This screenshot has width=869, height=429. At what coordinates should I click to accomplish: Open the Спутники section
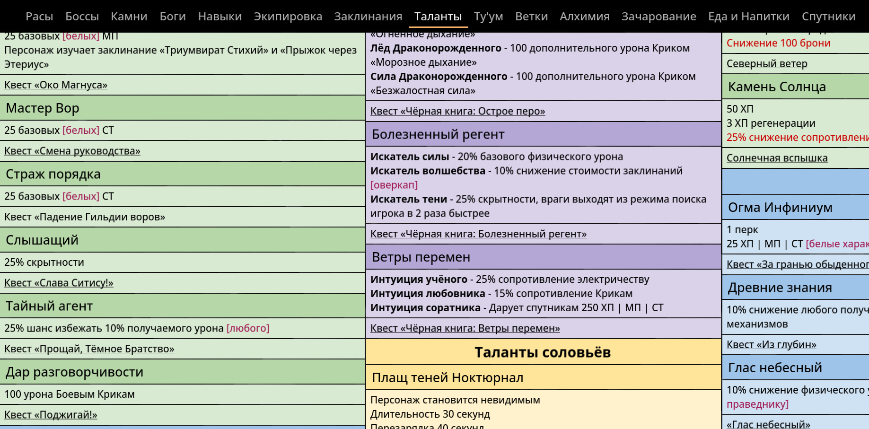[829, 17]
